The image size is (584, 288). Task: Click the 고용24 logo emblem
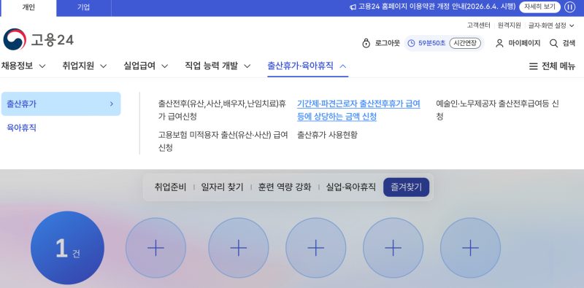(x=15, y=39)
